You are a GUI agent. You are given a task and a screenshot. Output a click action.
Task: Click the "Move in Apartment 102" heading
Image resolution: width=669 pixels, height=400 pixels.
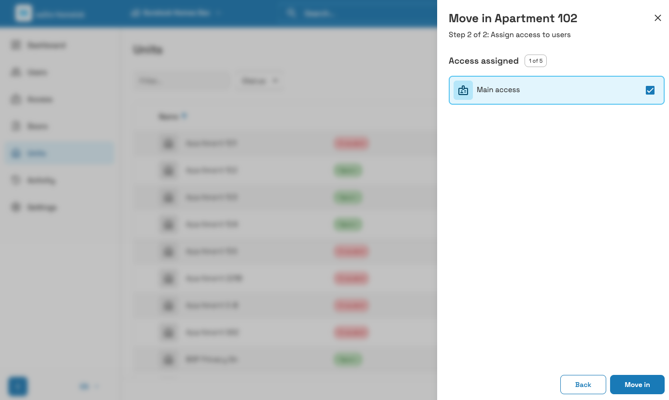coord(513,18)
